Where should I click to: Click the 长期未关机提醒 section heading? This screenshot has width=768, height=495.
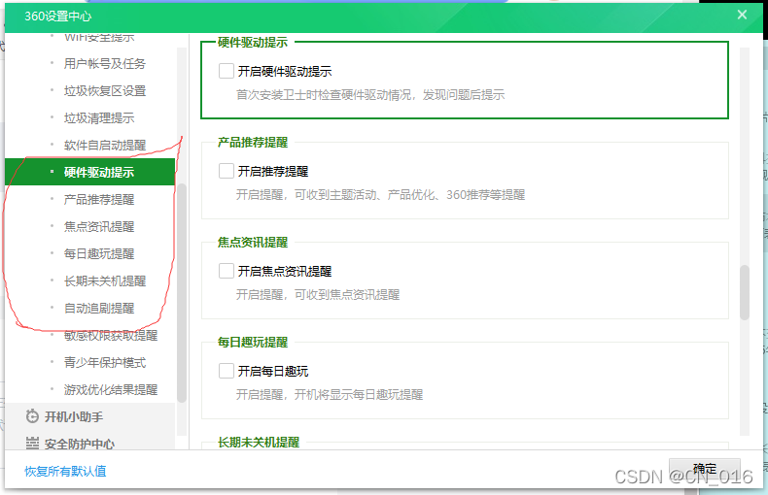click(x=259, y=443)
